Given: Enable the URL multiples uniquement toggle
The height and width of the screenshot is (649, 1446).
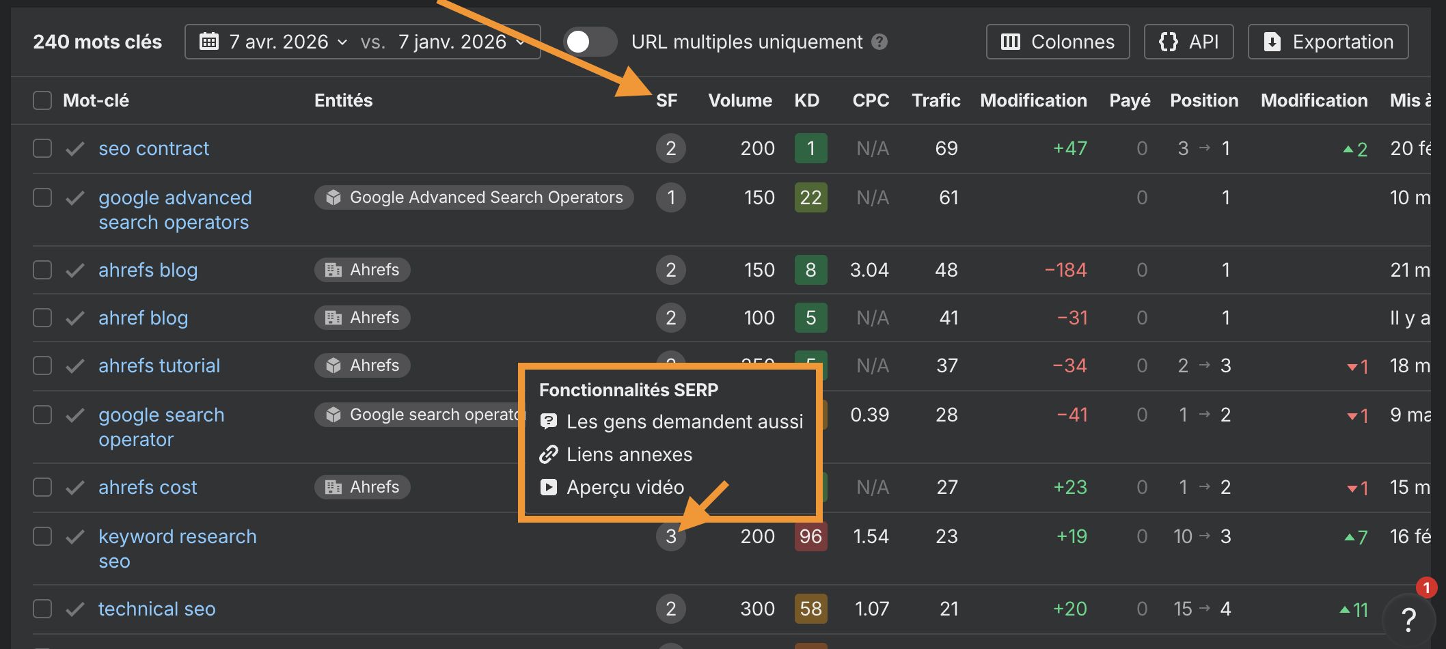Looking at the screenshot, I should click(590, 42).
